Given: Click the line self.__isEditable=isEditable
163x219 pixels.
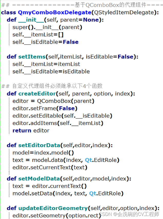Looking at the screenshot, I should (x=51, y=72).
